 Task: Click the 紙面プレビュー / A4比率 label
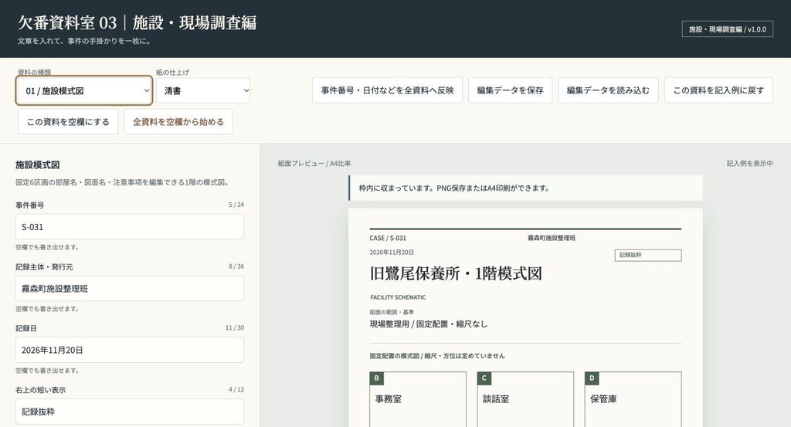click(314, 164)
